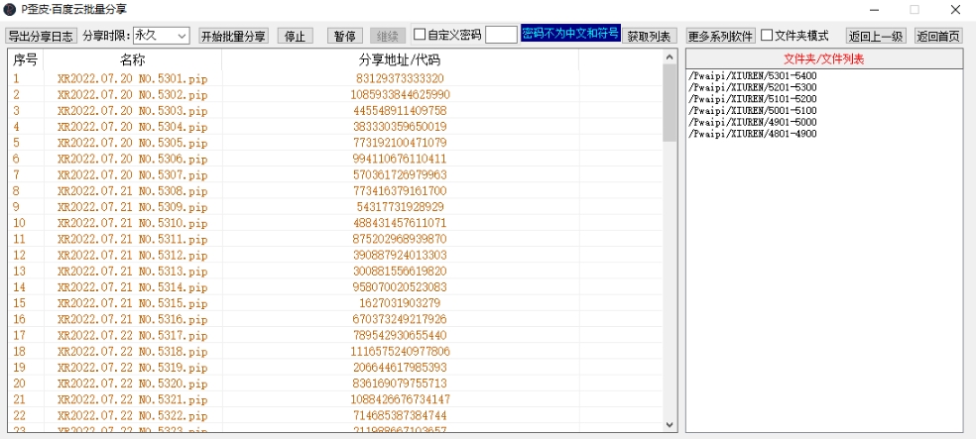Select row XR2022.07.20 NO.5304.pip

[335, 127]
